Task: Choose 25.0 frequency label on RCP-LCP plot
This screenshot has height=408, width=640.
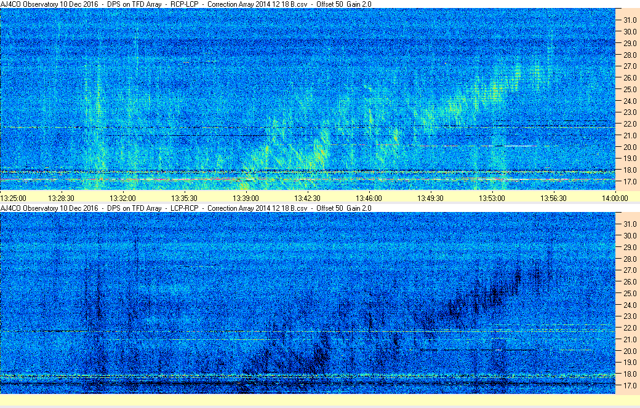Action: pos(630,89)
